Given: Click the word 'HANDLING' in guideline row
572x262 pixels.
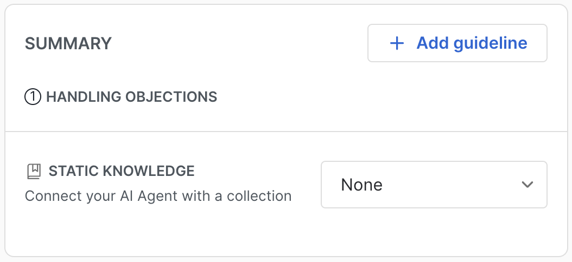Looking at the screenshot, I should tap(84, 97).
